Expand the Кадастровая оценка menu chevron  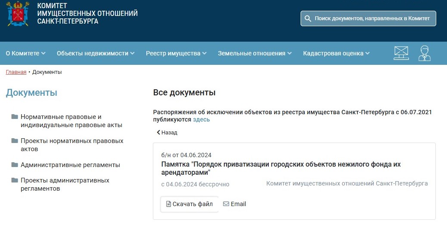tap(367, 53)
